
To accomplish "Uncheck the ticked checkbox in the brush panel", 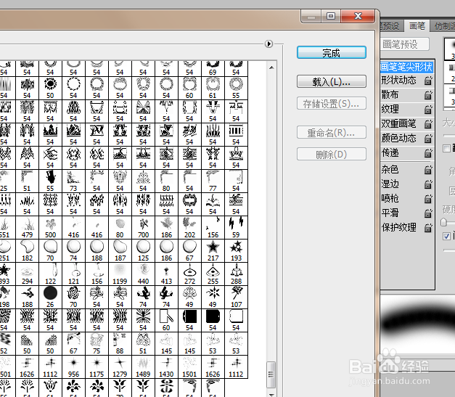I will 447,236.
